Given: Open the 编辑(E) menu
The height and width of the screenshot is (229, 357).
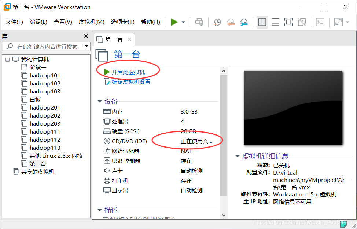Looking at the screenshot, I should (38, 22).
